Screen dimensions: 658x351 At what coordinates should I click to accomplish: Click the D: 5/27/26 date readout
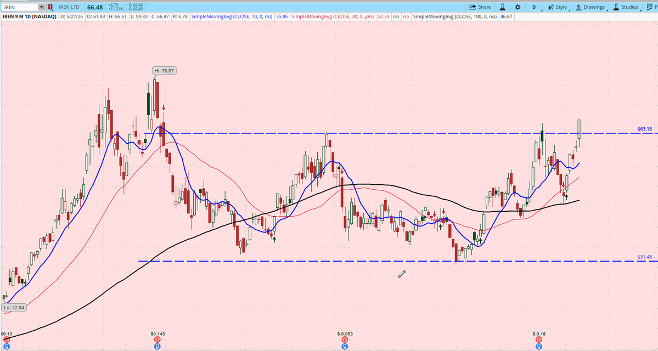click(71, 17)
